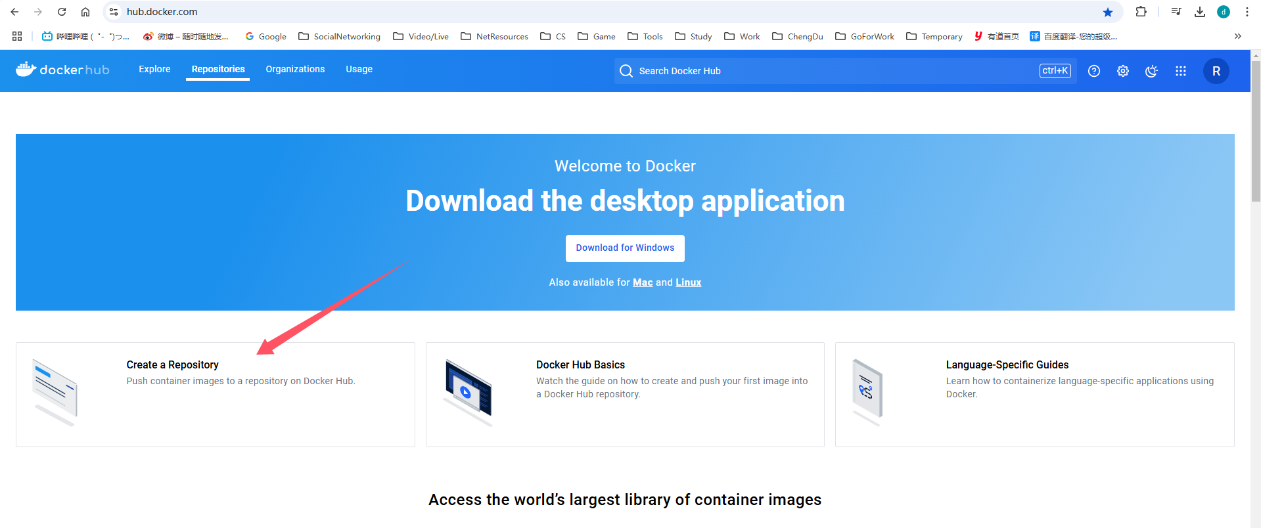
Task: Open the Google bookmark
Action: [x=265, y=36]
